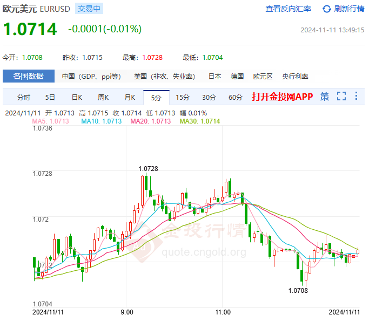Open the three-dot more options menu

pyautogui.click(x=356, y=97)
